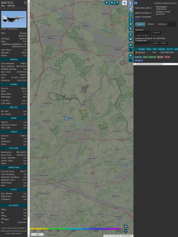Open the Columns tab
The image size is (178, 237).
(x=162, y=24)
